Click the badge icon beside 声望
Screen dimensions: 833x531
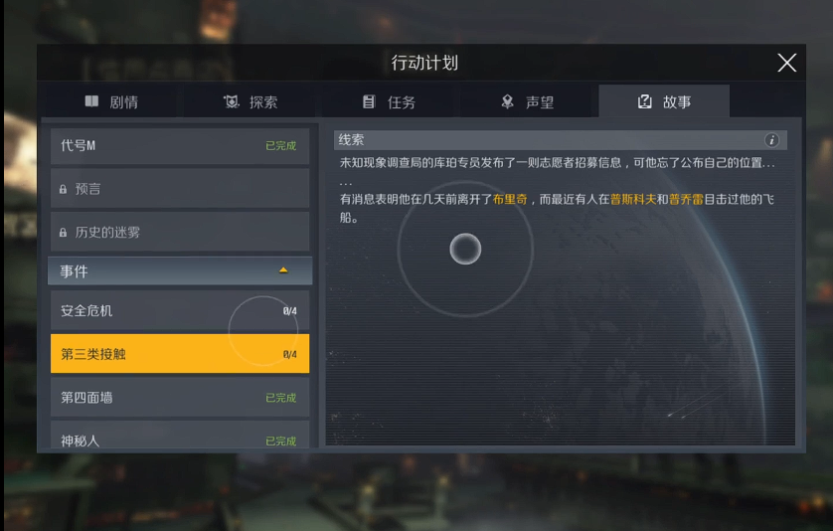[507, 101]
